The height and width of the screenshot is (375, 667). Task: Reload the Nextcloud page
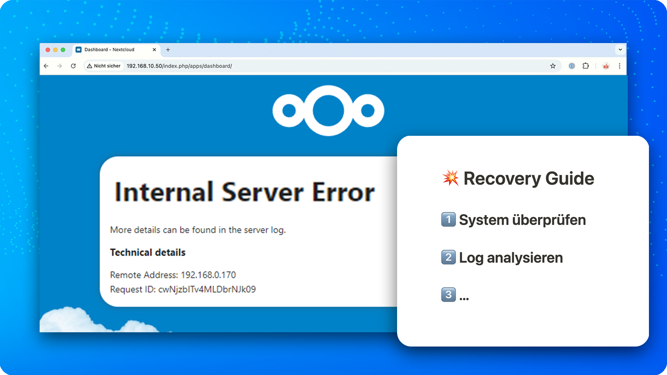tap(73, 66)
